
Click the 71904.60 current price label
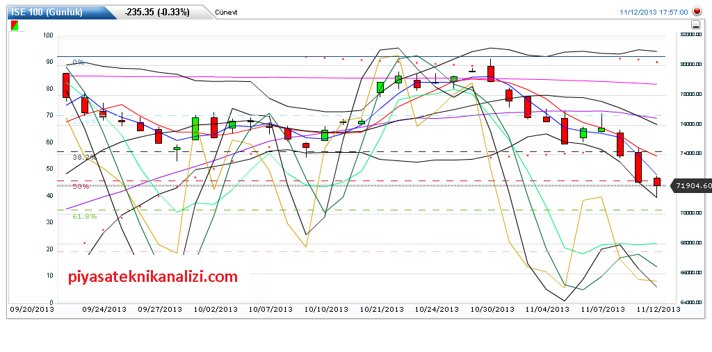click(693, 186)
